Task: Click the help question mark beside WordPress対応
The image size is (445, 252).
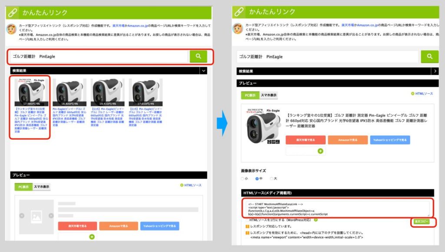Action: pyautogui.click(x=315, y=220)
